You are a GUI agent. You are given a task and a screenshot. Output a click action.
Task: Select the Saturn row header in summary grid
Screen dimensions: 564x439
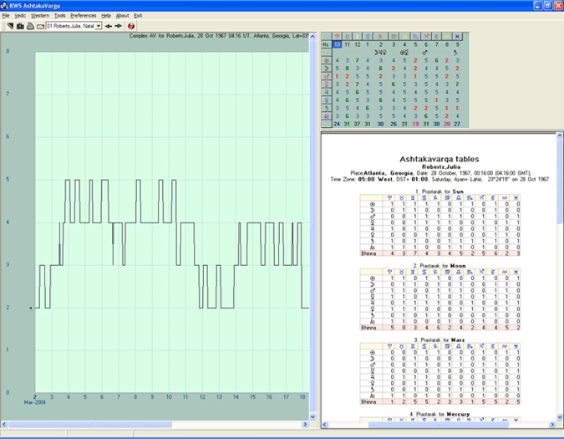[x=326, y=108]
